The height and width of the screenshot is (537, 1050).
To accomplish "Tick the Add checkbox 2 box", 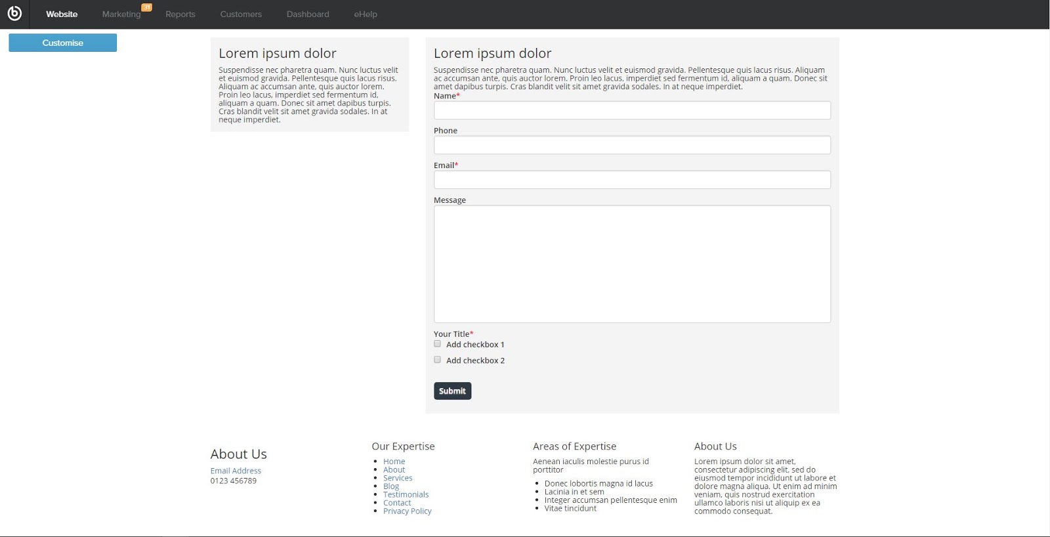I will pos(438,360).
